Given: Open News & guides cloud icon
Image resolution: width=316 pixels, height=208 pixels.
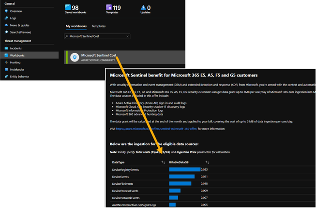Looking at the screenshot, I should (x=6, y=25).
